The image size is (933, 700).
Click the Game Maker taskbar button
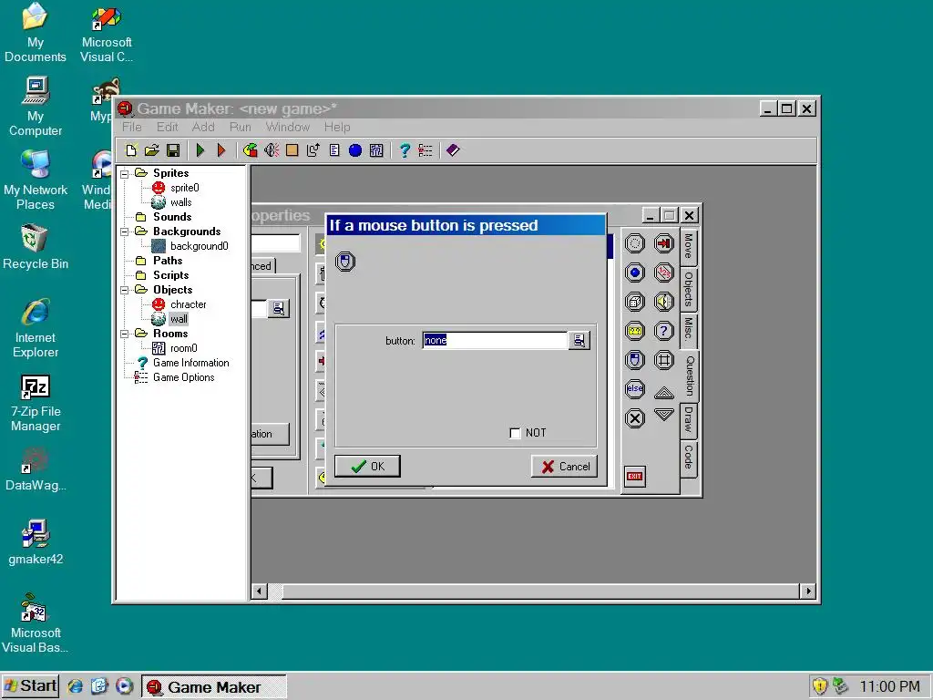coord(213,687)
